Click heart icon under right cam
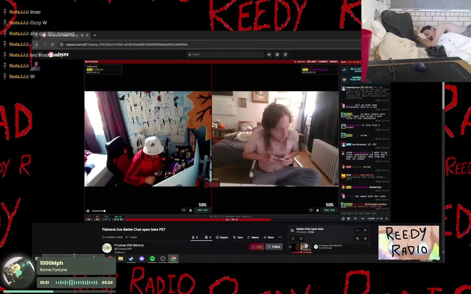 coord(311,210)
